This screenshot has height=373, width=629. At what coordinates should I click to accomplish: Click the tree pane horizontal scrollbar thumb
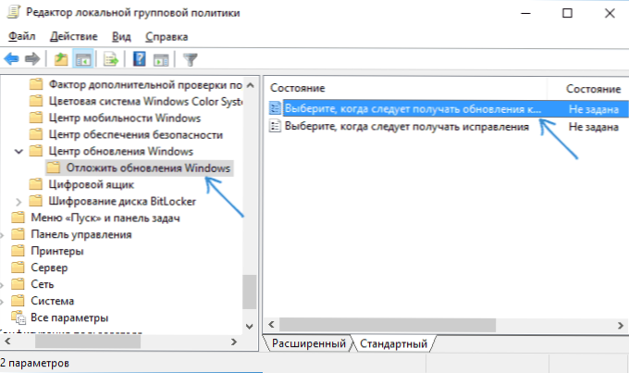point(88,342)
